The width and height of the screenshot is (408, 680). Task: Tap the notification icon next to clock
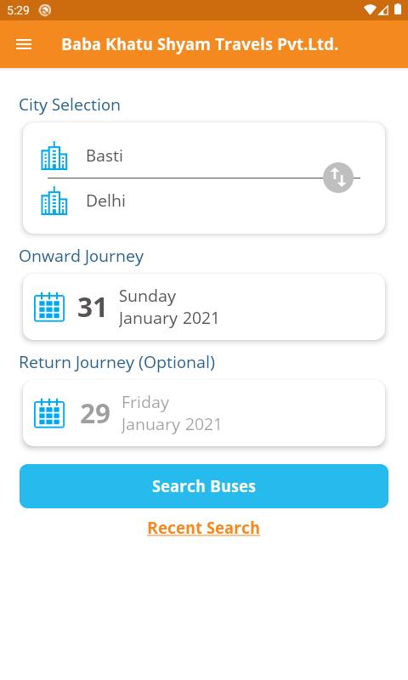(x=45, y=10)
